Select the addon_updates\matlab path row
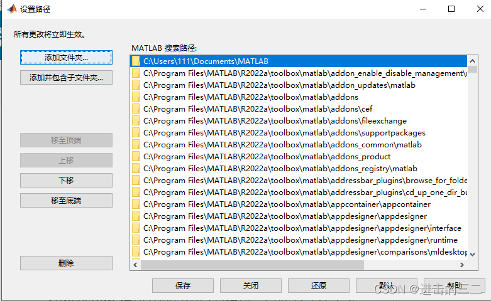Screen dimensions: 491x301 299,85
